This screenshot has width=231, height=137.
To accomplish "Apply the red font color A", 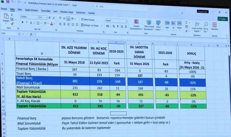I will pos(52,24).
